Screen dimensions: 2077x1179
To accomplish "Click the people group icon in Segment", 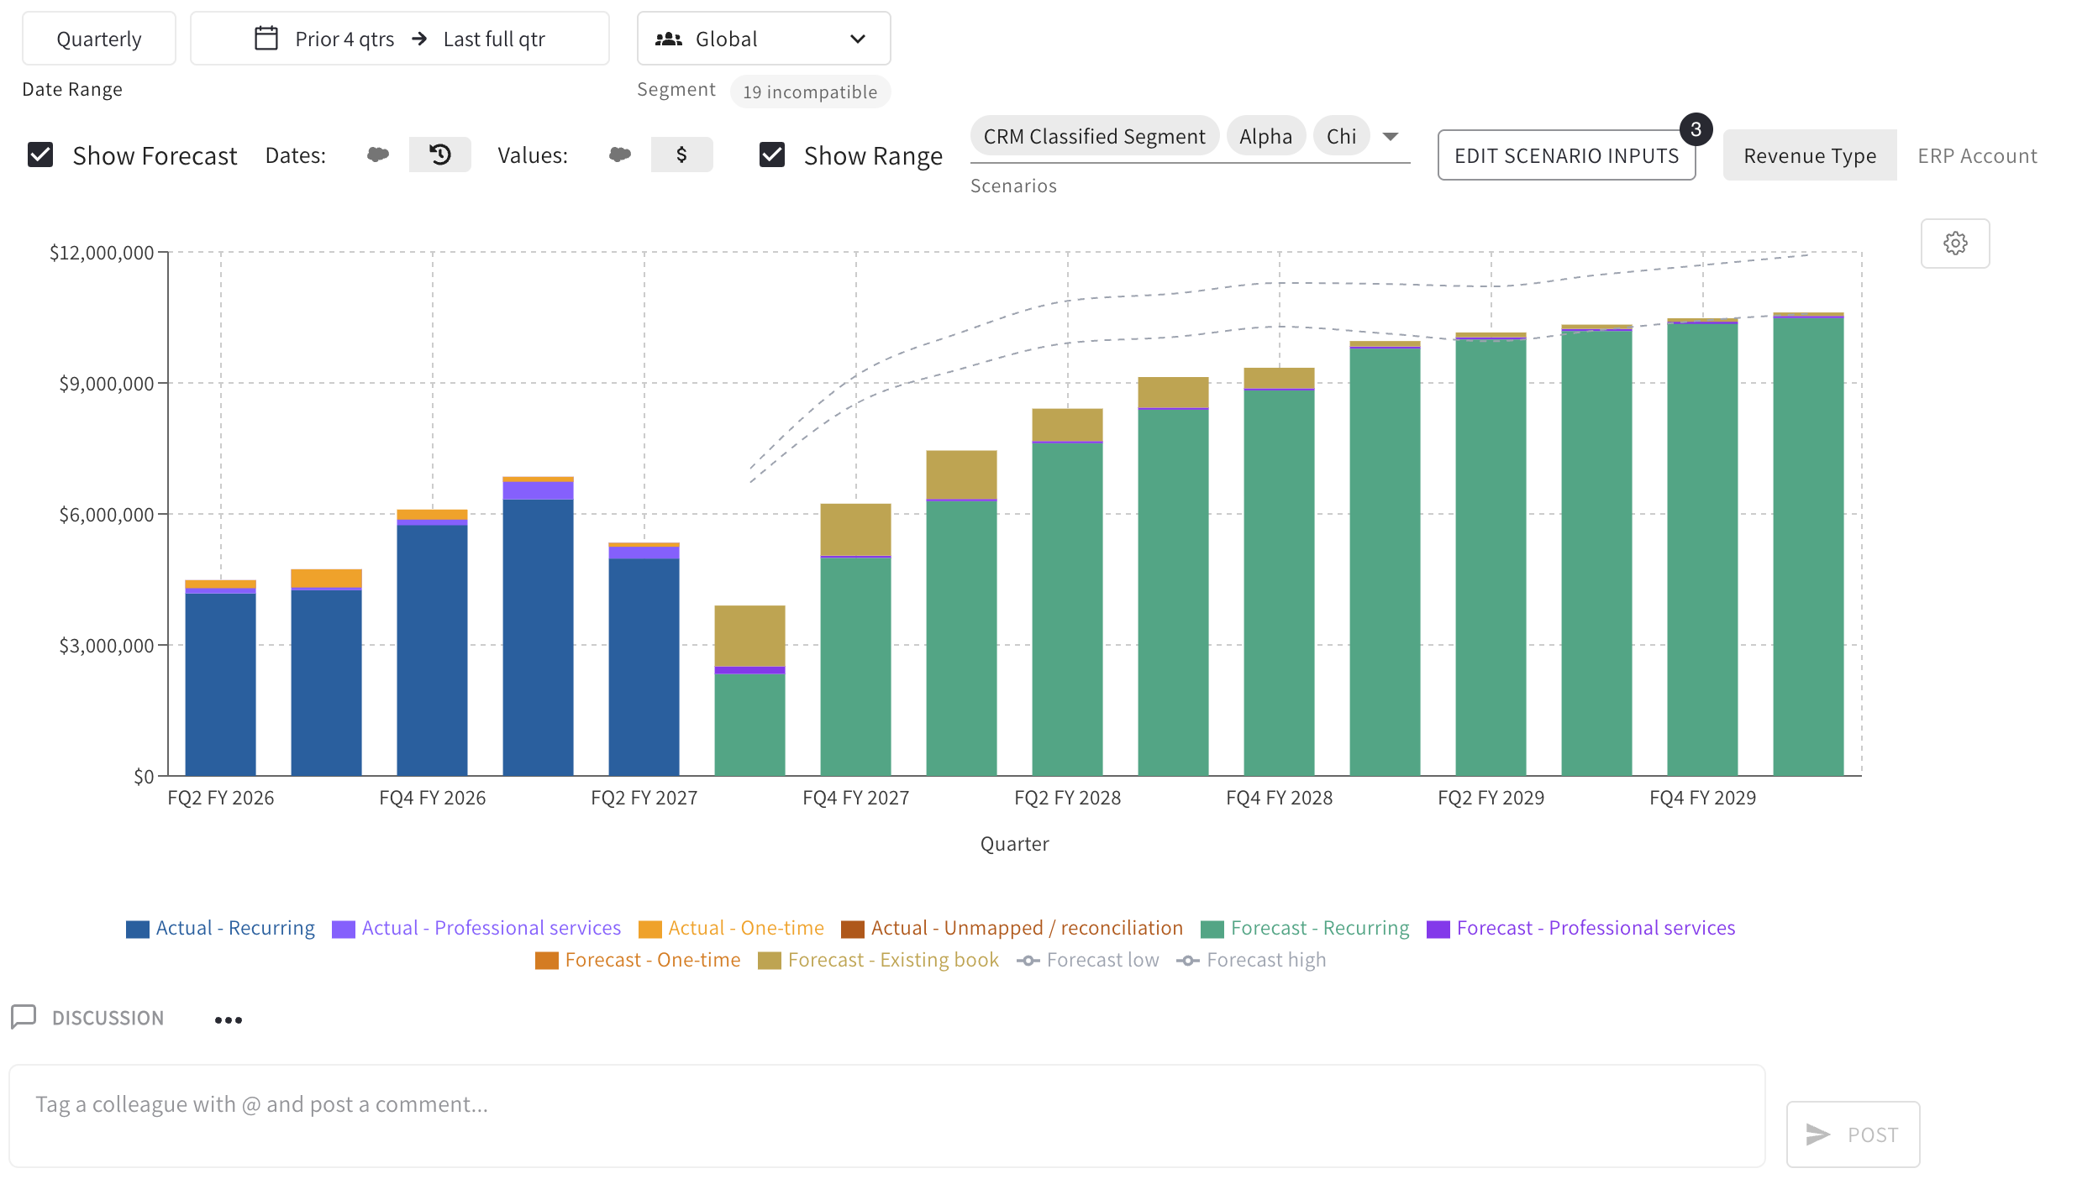I will 668,39.
